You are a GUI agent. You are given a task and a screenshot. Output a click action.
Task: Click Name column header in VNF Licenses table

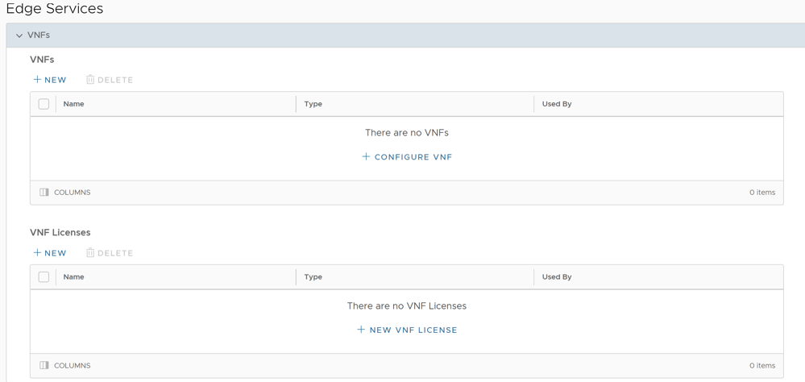click(74, 277)
